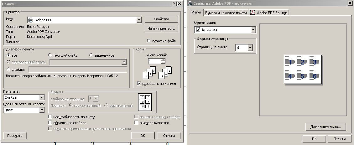Click the six-pages-per-sheet layout preview

303,69
